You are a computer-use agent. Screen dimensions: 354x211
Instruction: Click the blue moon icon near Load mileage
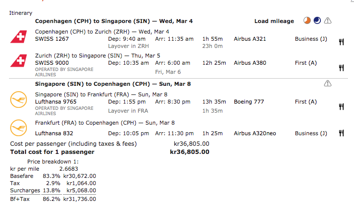[317, 21]
